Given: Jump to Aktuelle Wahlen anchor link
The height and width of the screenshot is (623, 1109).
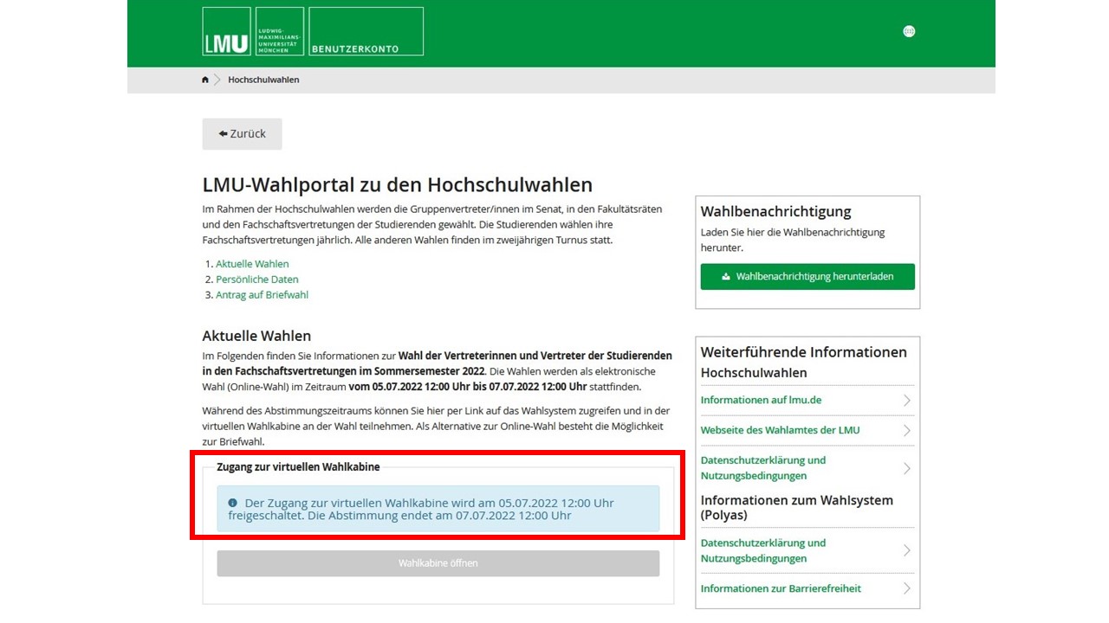Looking at the screenshot, I should pos(252,264).
